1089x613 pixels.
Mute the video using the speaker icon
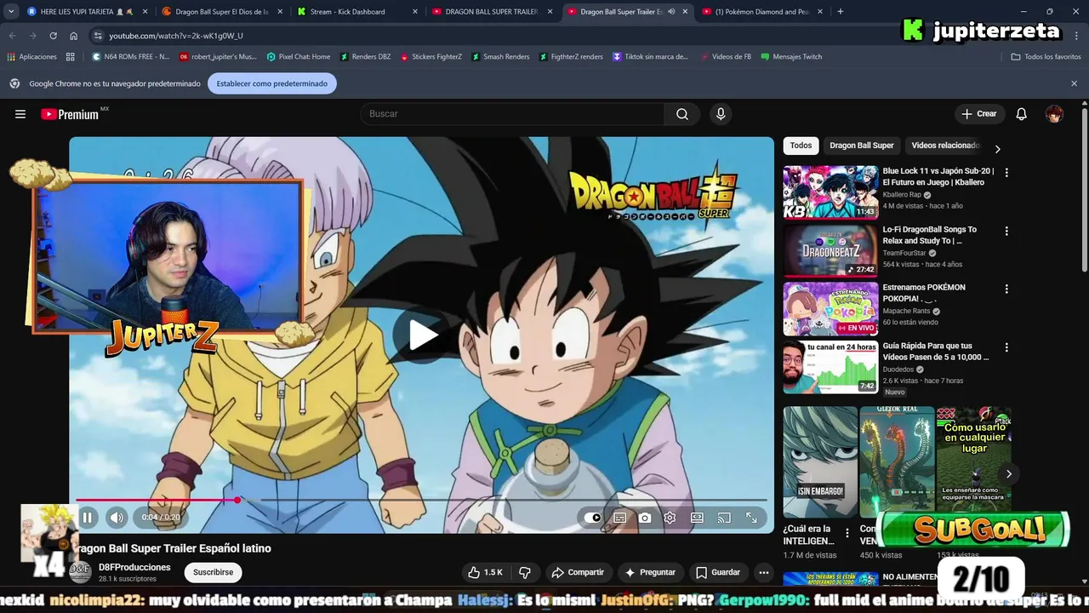pyautogui.click(x=117, y=517)
